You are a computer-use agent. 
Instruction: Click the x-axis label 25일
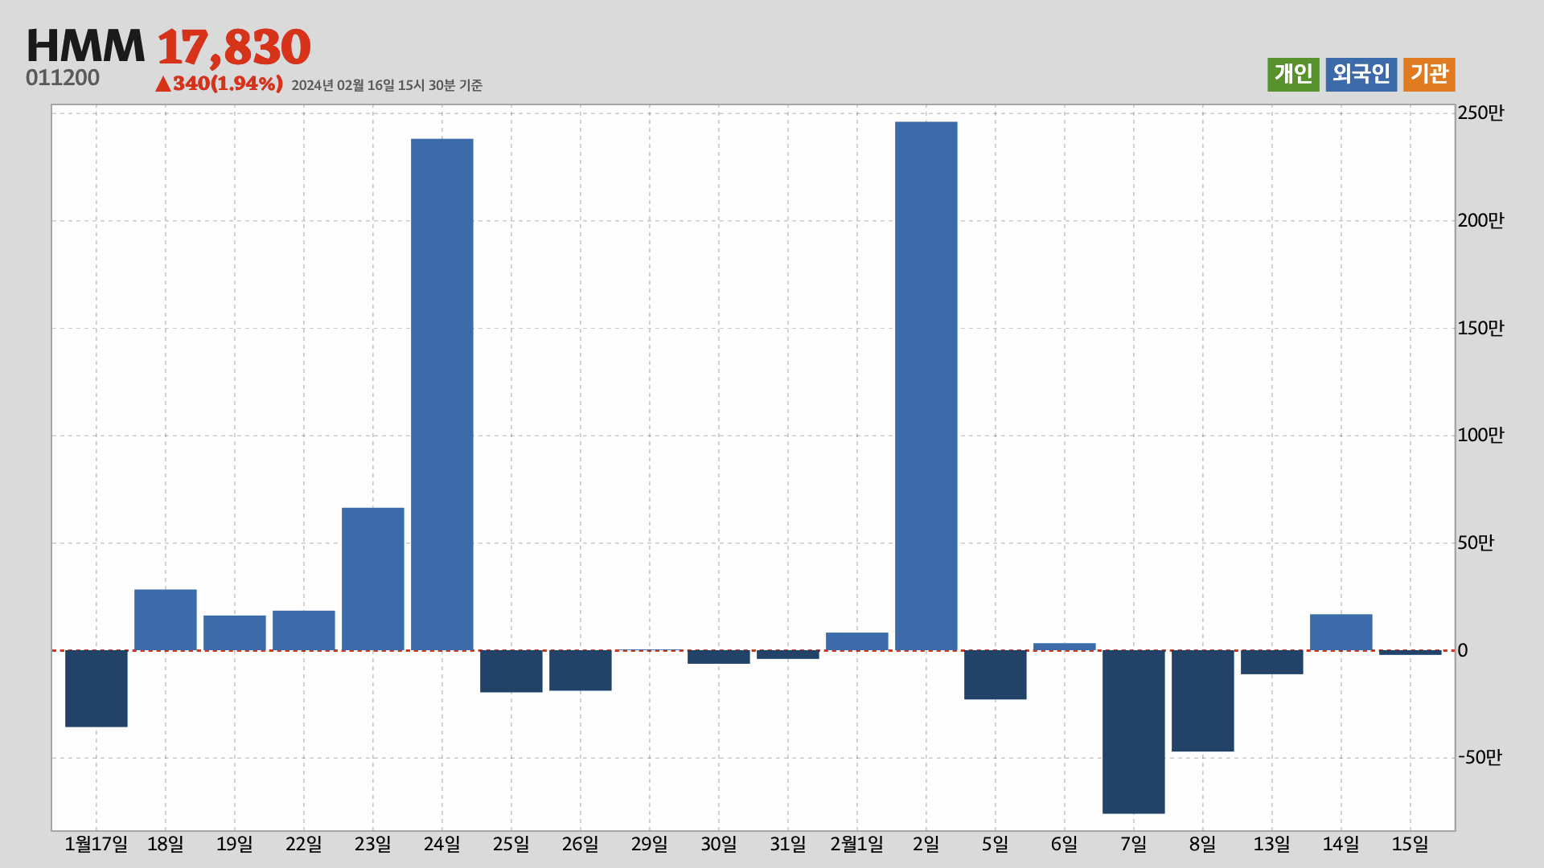[511, 845]
